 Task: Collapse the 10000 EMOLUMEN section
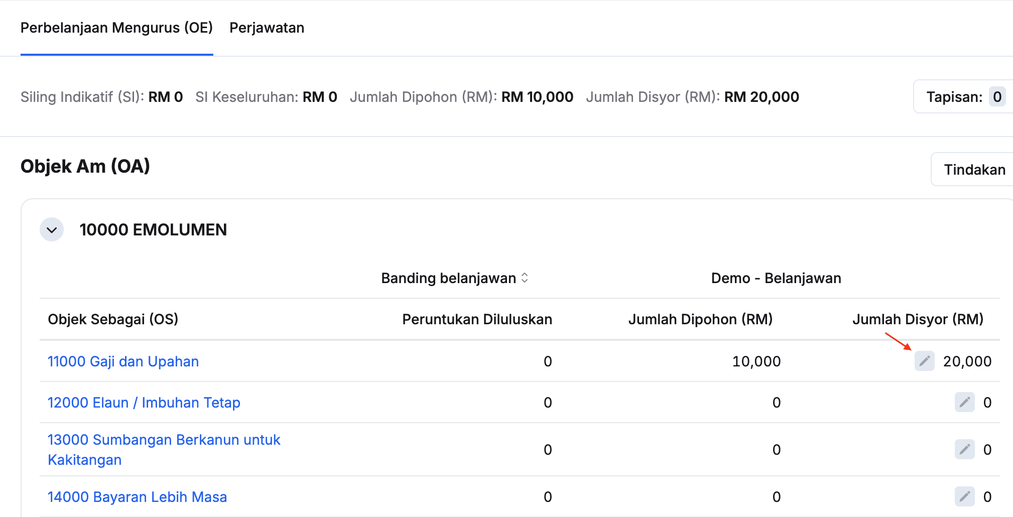pos(52,230)
